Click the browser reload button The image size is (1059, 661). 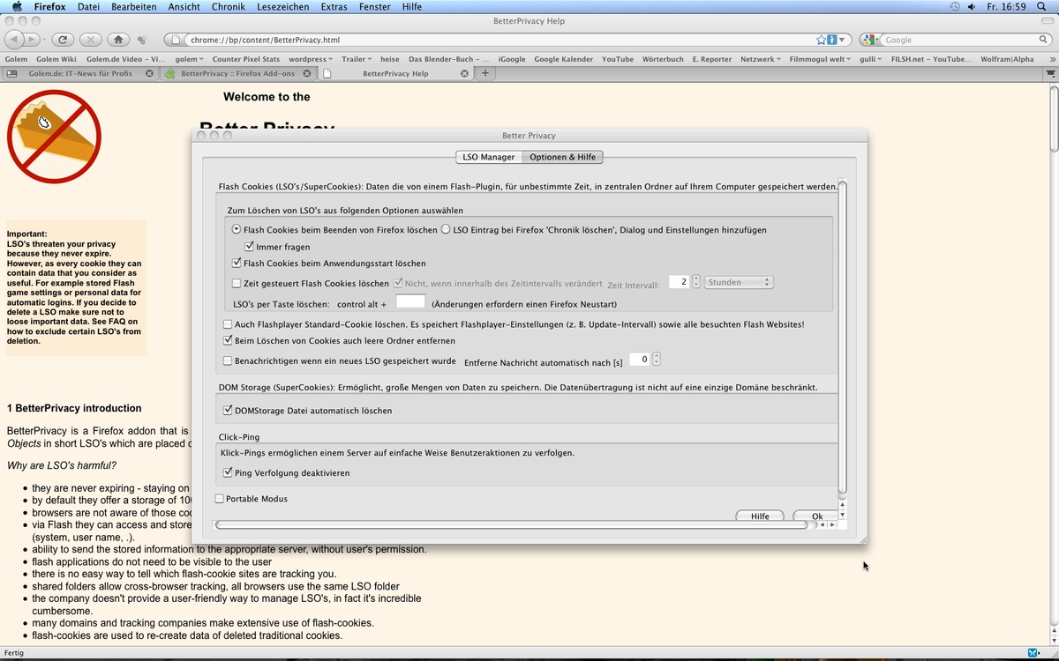63,40
